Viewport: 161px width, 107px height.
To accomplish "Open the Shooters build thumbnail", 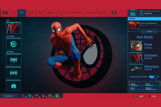I will (x=136, y=69).
